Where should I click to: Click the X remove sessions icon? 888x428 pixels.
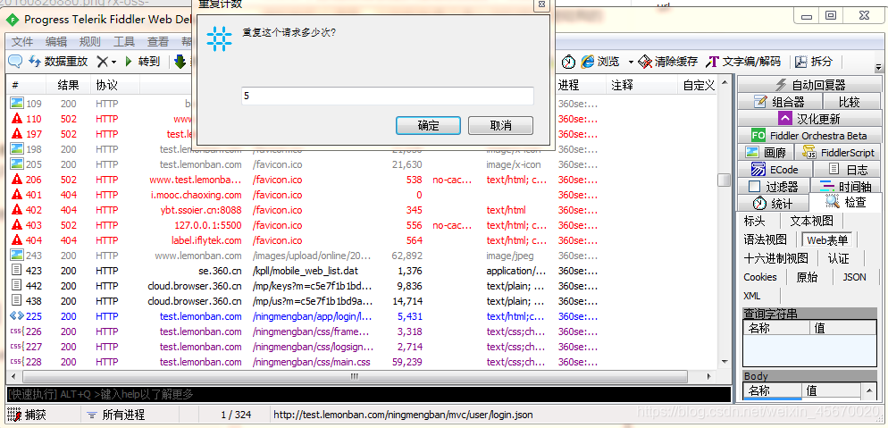[102, 61]
